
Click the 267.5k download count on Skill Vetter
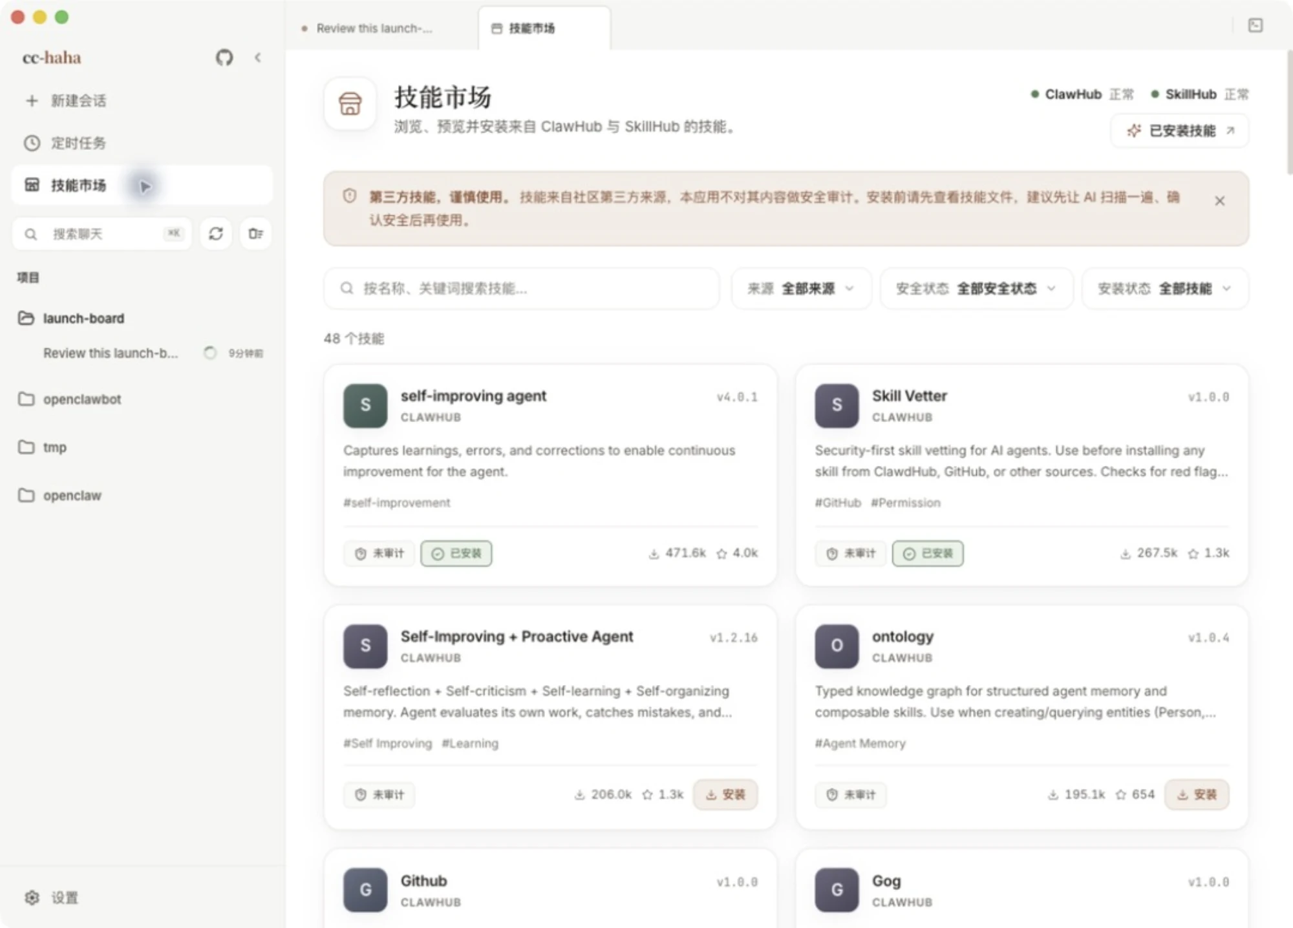point(1149,553)
